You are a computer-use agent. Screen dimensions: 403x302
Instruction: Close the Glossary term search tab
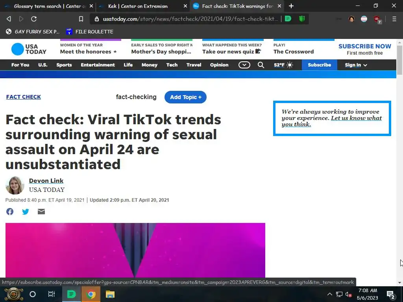tap(91, 6)
